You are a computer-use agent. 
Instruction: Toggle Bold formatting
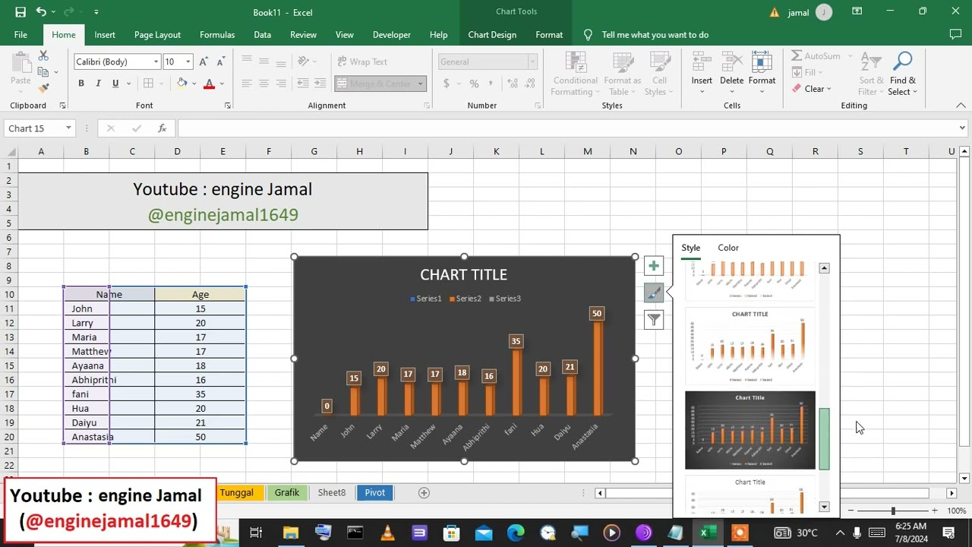click(x=81, y=84)
